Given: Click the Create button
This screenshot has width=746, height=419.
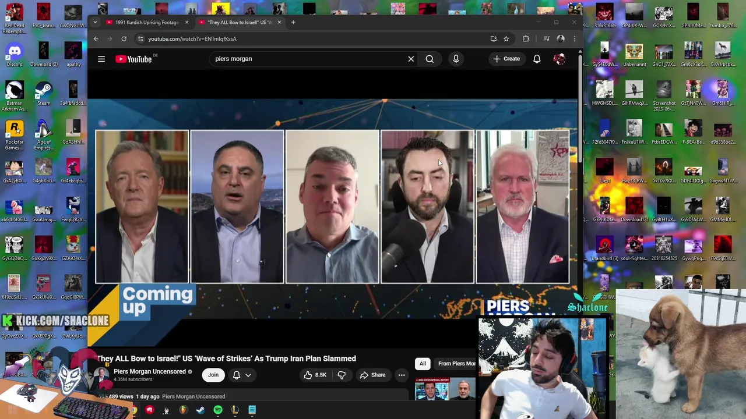Looking at the screenshot, I should [506, 59].
